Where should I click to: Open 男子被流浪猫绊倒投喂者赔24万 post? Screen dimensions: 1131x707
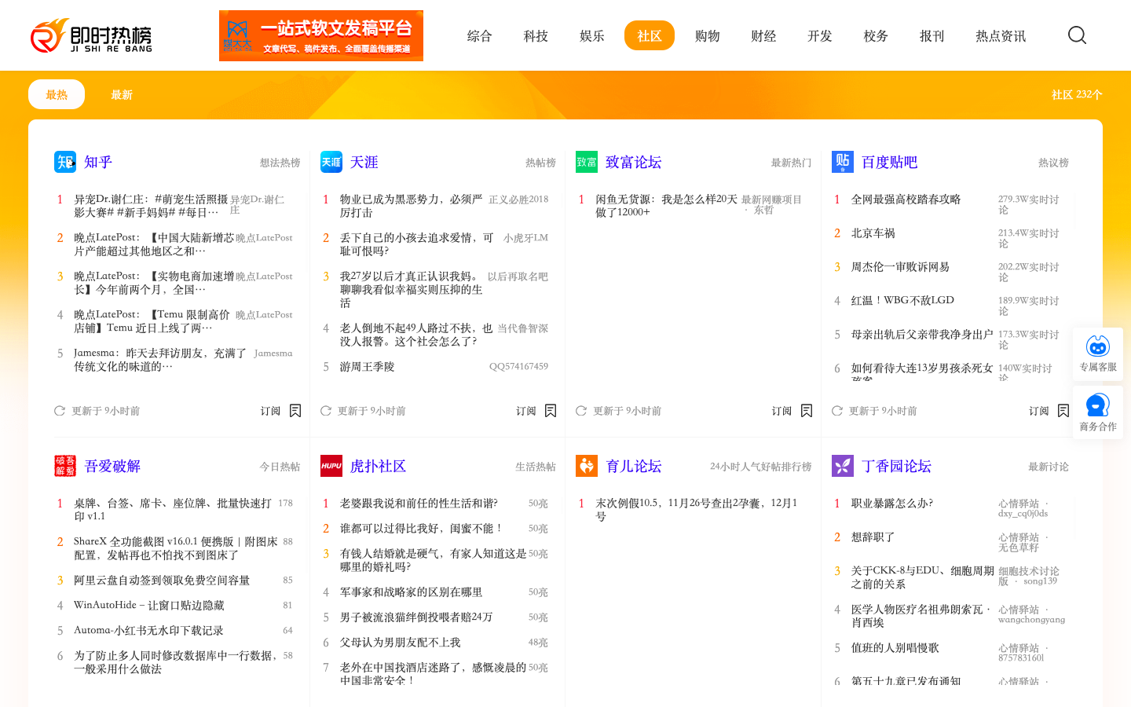coord(416,617)
